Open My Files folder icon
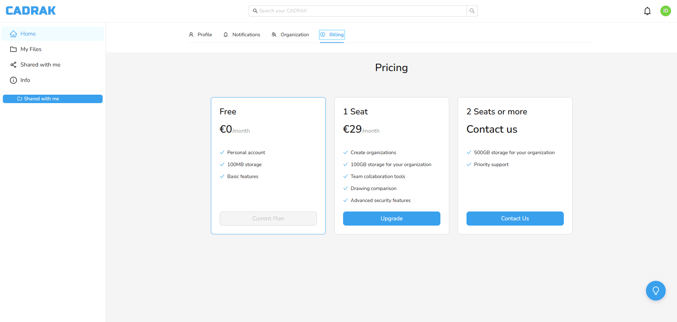The image size is (677, 322). (13, 49)
